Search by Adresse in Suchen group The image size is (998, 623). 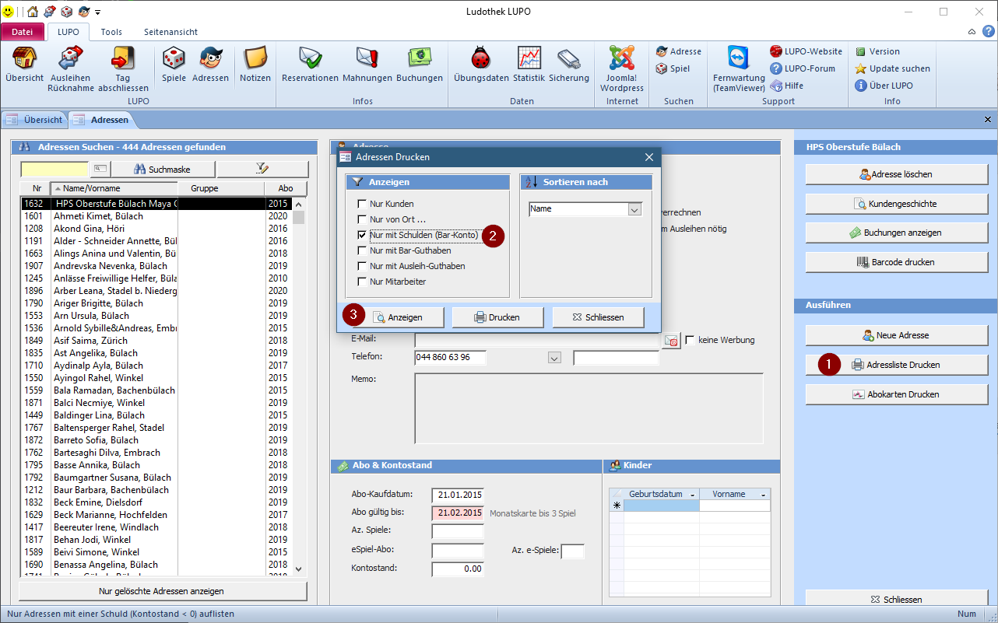tap(678, 51)
